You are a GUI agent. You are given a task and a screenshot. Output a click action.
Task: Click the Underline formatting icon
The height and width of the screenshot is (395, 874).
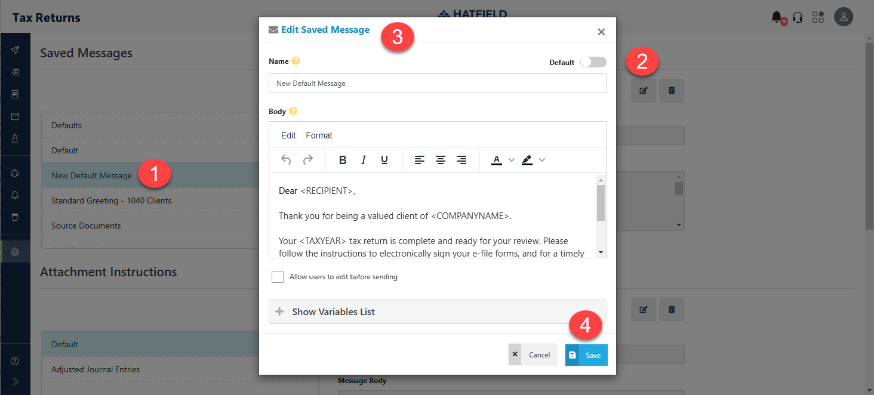[x=384, y=160]
